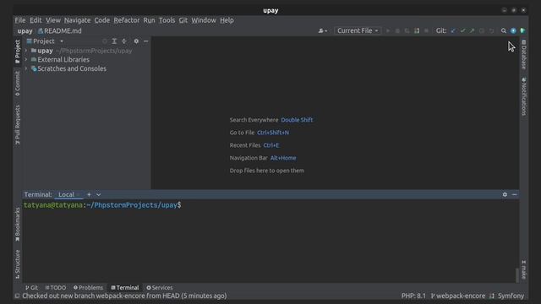Open Terminal panel gear settings
Screen dimensions: 541x304
pos(505,194)
